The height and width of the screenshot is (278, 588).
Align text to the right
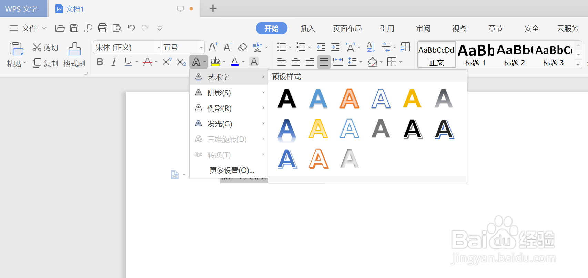[310, 62]
